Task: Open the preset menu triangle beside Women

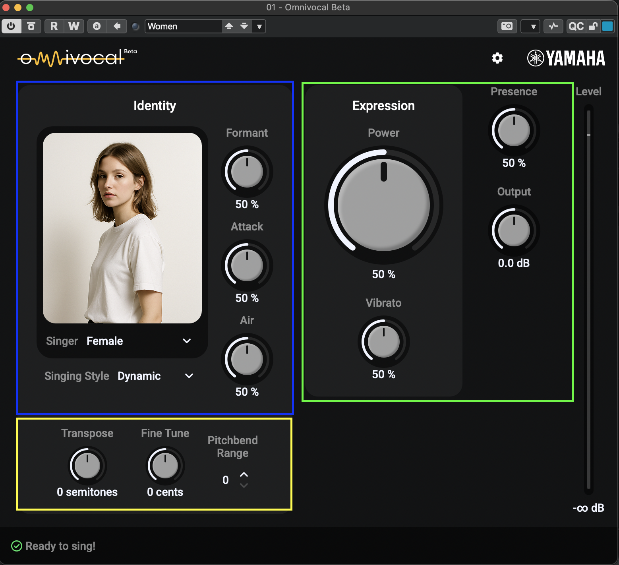Action: (x=259, y=27)
